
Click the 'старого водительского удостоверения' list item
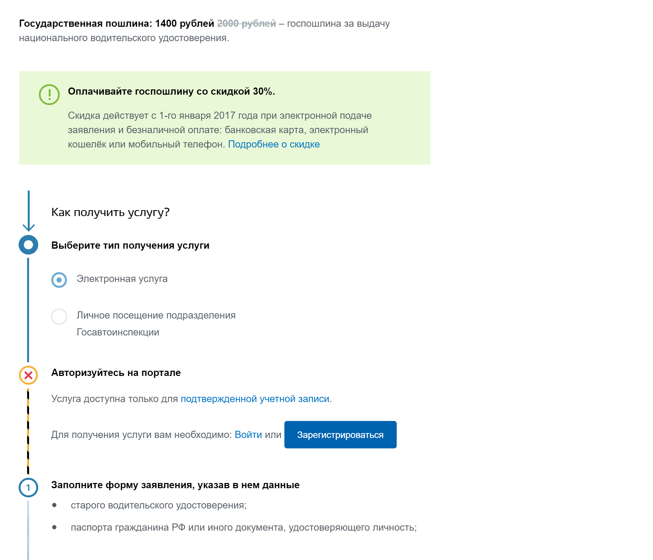click(159, 505)
